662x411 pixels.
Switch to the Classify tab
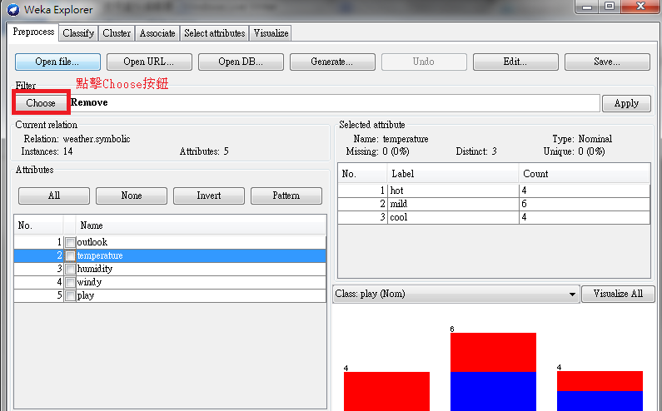pyautogui.click(x=78, y=33)
